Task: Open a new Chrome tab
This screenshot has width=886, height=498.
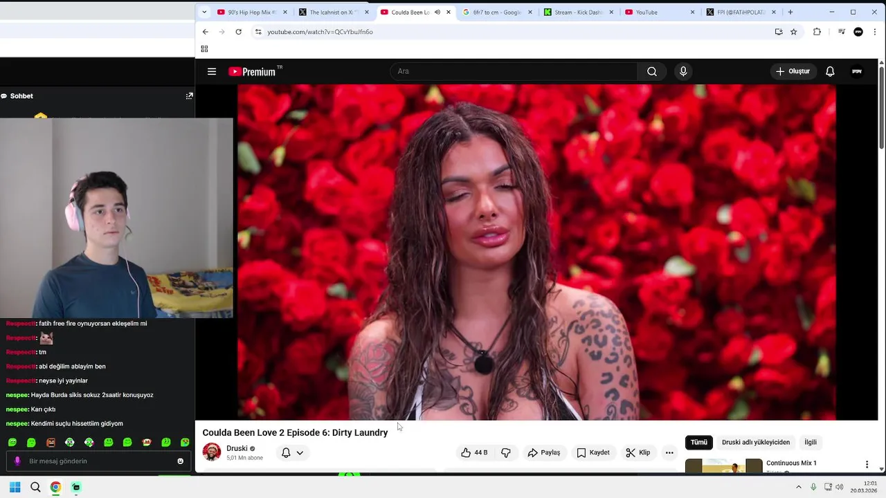Action: pos(790,12)
